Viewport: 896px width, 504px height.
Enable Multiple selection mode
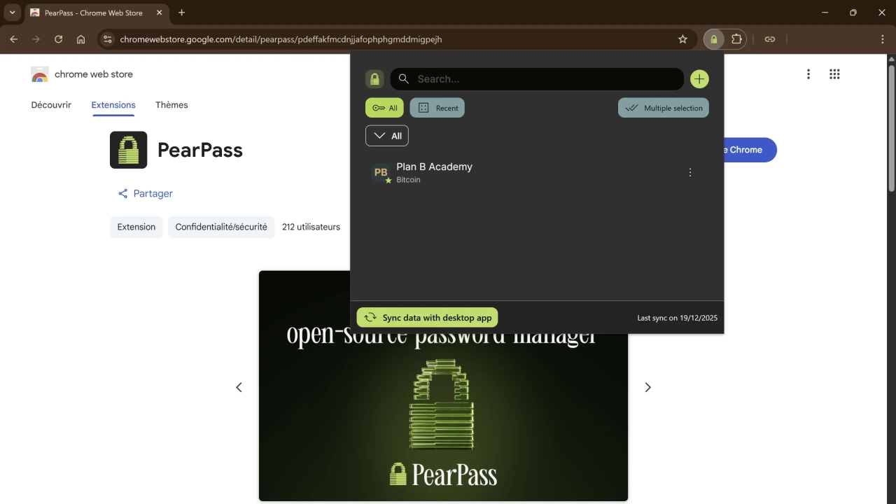663,108
